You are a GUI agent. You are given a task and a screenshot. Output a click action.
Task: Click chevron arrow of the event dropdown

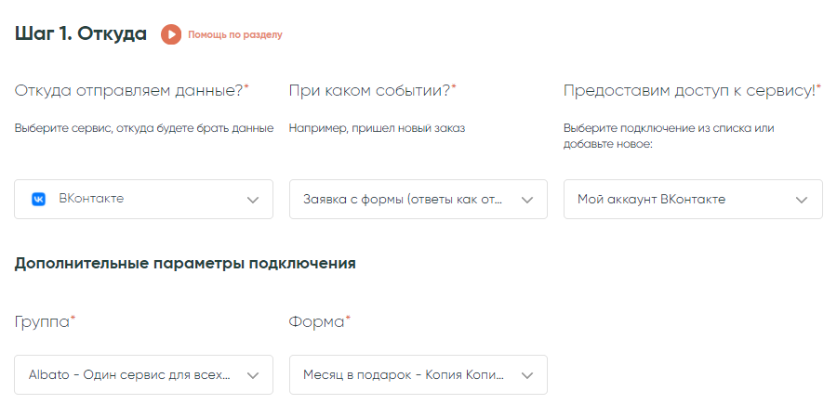point(527,200)
